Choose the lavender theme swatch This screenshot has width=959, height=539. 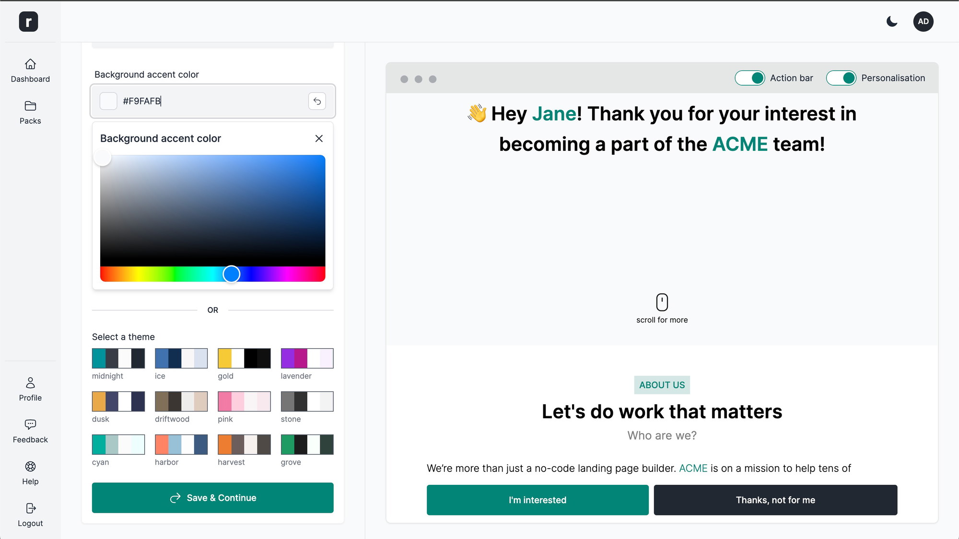coord(307,358)
